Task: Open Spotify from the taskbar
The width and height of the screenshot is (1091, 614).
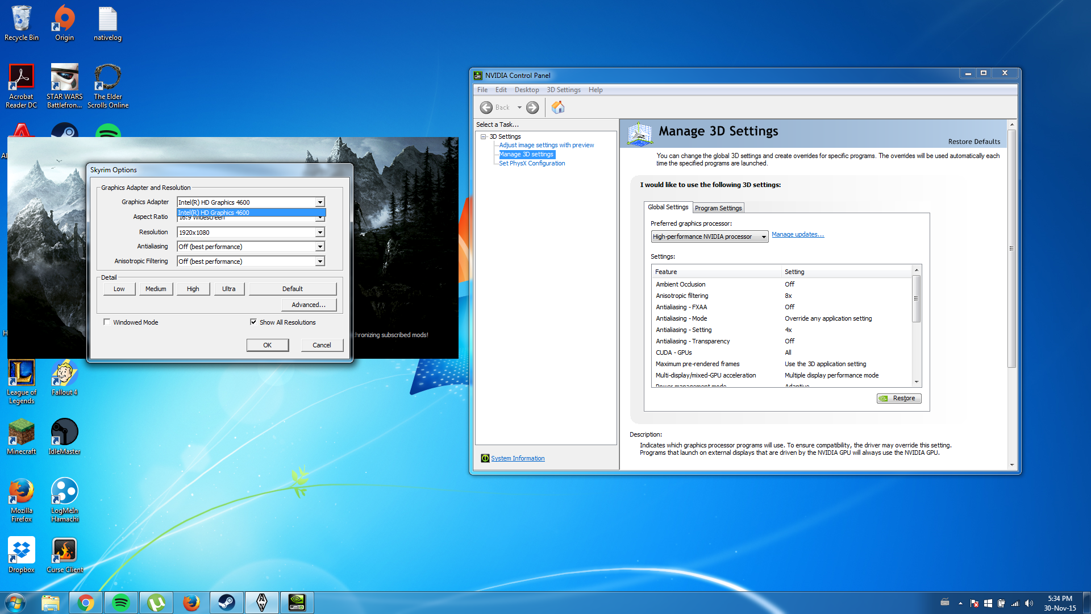Action: click(x=121, y=603)
